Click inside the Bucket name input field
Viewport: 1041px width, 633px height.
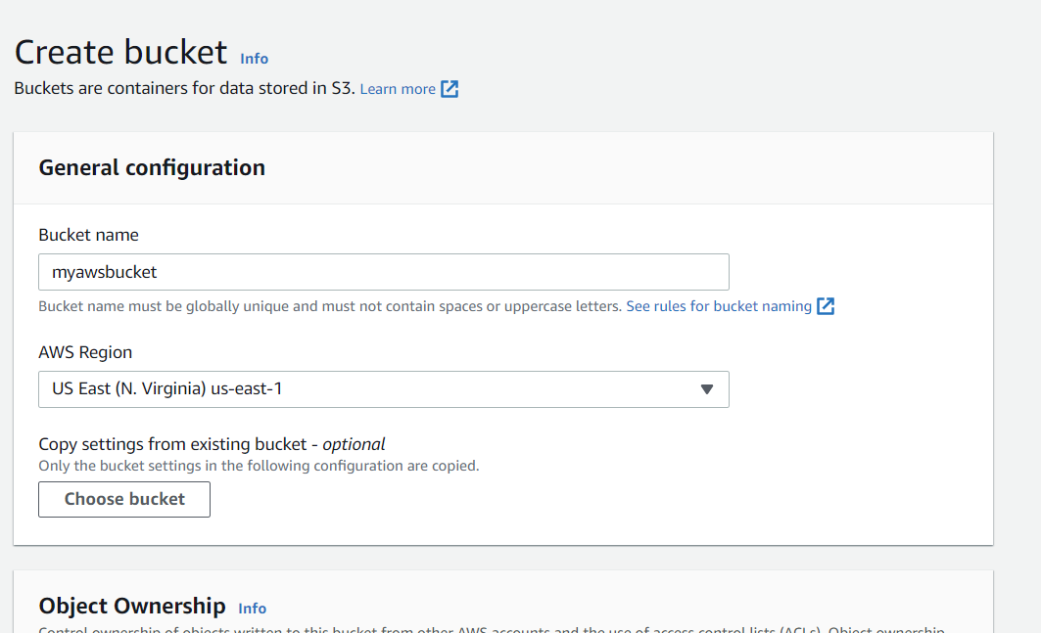point(383,271)
